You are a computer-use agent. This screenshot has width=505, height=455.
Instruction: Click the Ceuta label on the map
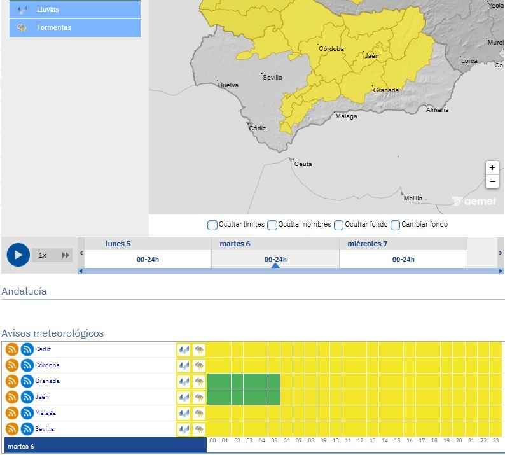tap(303, 164)
